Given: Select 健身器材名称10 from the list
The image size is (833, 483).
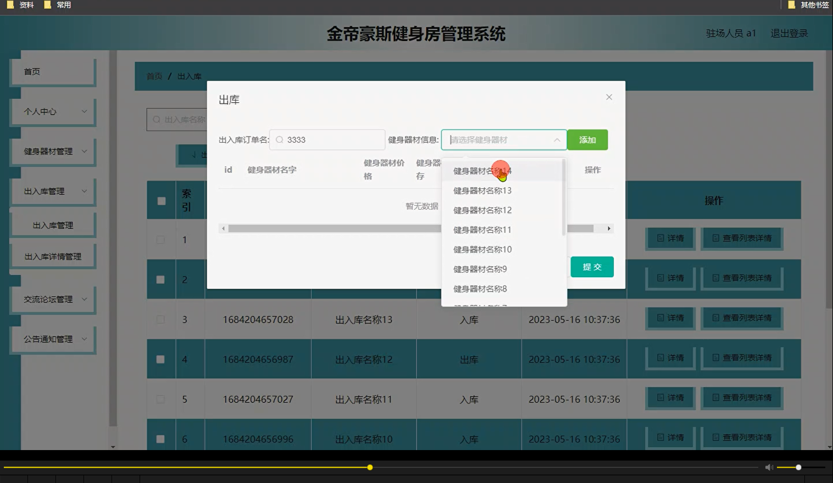Looking at the screenshot, I should 481,249.
